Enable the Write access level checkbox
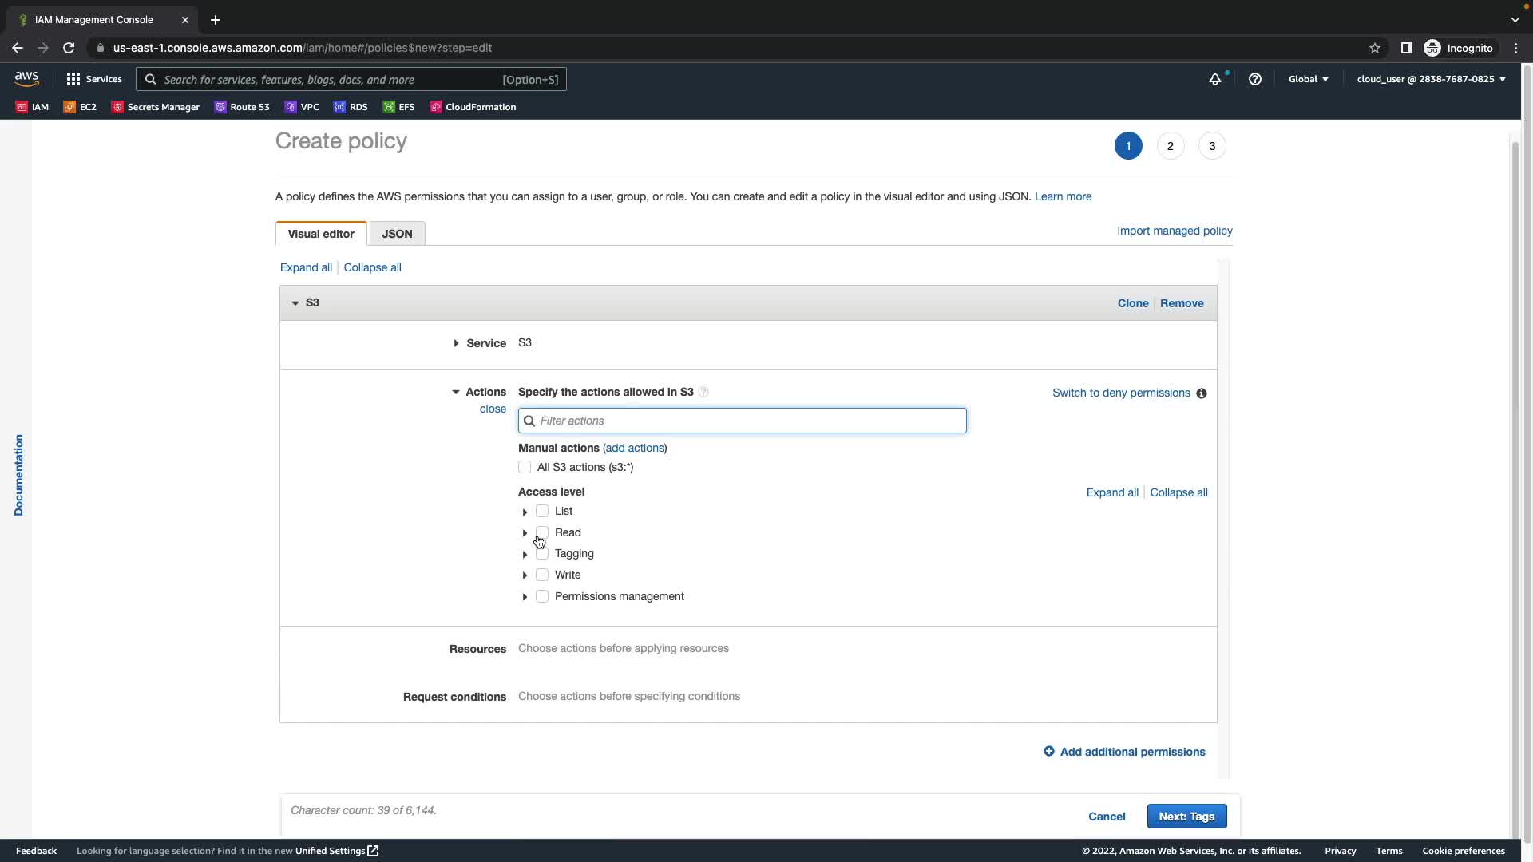 click(542, 575)
